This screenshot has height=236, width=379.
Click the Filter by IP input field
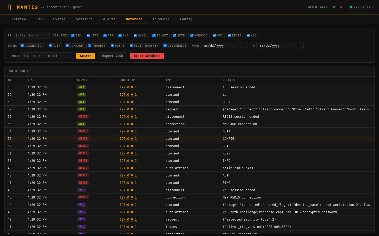31,35
